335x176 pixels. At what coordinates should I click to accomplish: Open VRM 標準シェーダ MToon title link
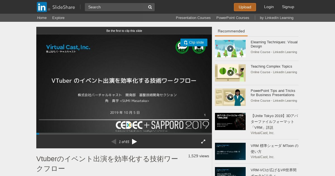[x=274, y=149]
